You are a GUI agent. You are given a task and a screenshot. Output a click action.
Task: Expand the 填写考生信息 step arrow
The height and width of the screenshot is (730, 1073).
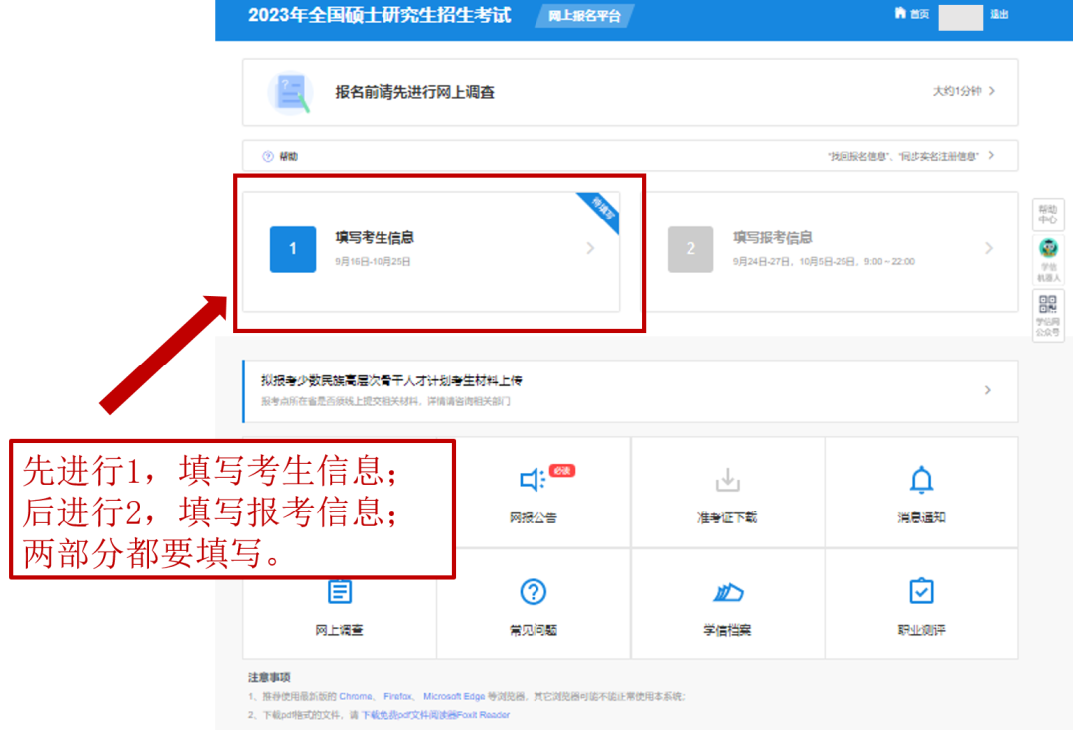(x=590, y=249)
